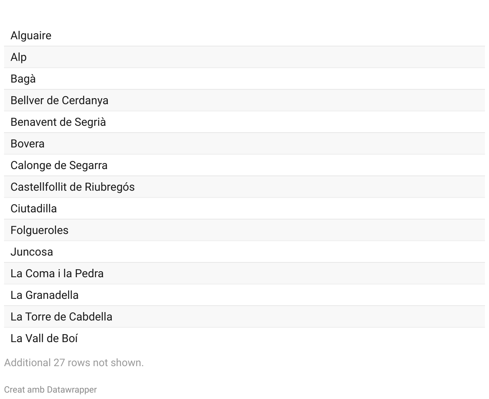Click La Granadella entry

44,295
